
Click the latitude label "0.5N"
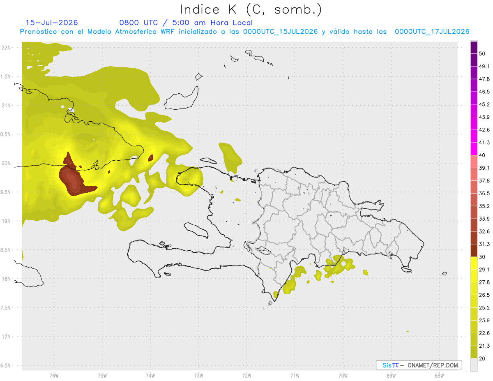tap(6, 134)
